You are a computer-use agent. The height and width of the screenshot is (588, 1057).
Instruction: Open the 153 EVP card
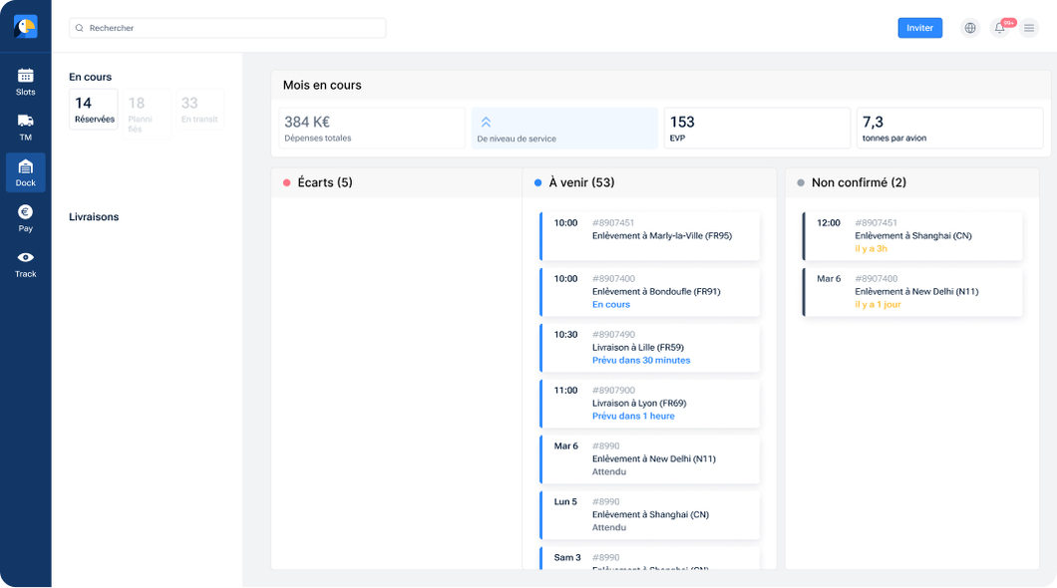point(757,128)
